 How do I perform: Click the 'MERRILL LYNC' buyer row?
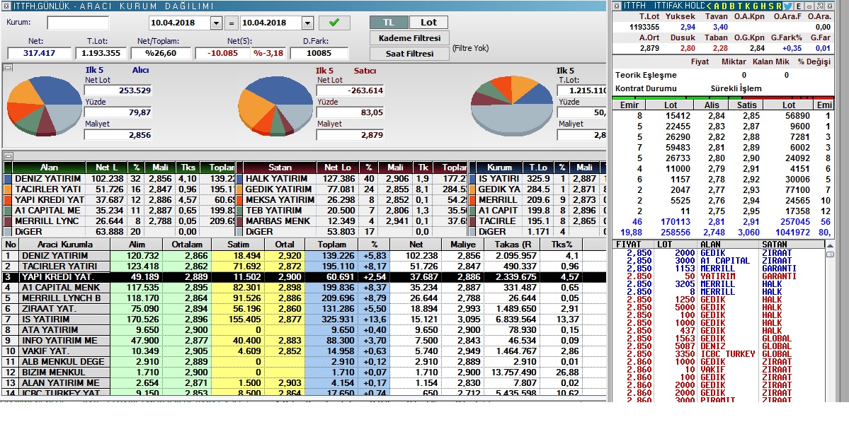click(x=119, y=221)
